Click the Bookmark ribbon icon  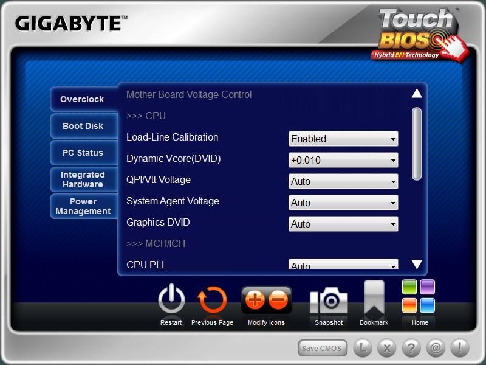click(374, 297)
